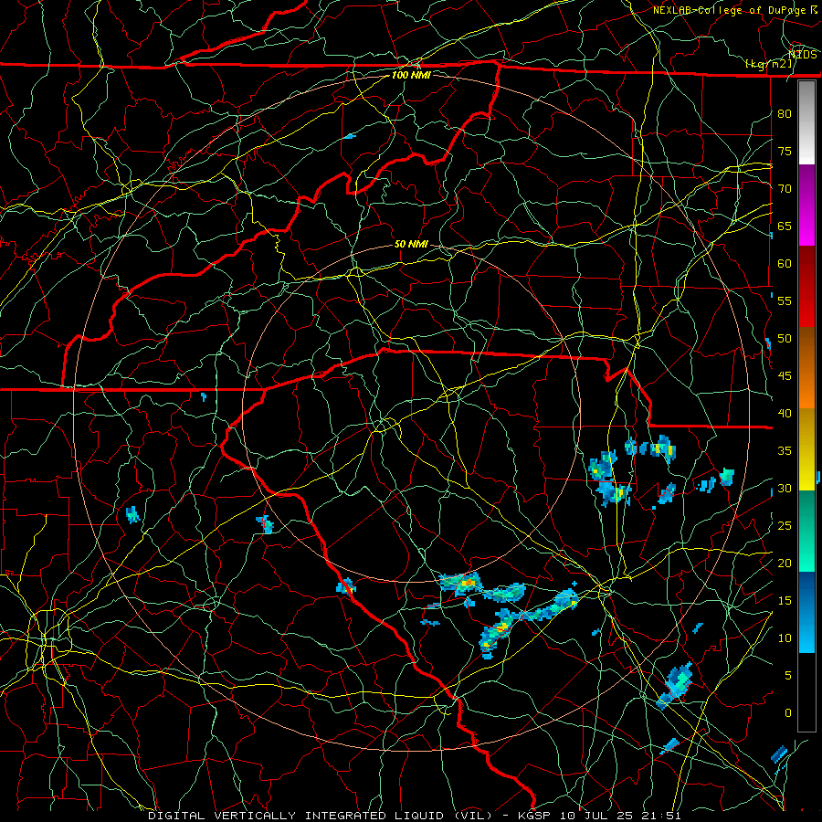Select the green band of the color scale
The height and width of the screenshot is (822, 822).
[x=806, y=531]
